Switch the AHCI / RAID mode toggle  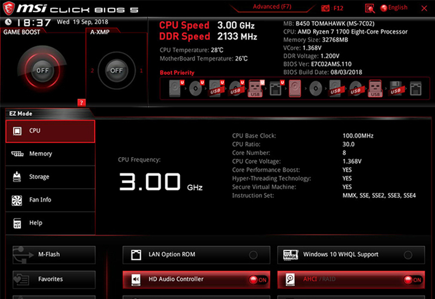pyautogui.click(x=412, y=279)
